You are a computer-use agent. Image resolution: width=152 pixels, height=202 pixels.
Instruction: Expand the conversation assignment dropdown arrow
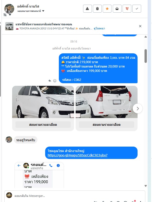click(x=43, y=11)
